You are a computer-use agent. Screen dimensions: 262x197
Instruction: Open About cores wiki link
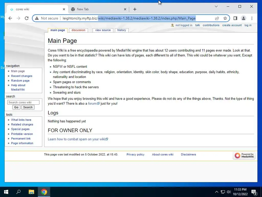(x=162, y=154)
